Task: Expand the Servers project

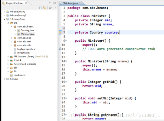Action: click(x=4, y=79)
